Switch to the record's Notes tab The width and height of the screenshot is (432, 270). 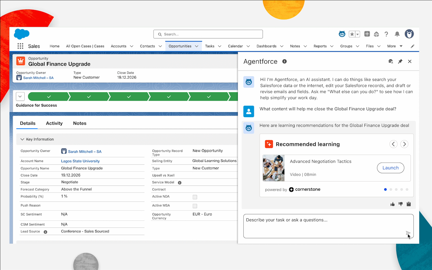point(80,124)
